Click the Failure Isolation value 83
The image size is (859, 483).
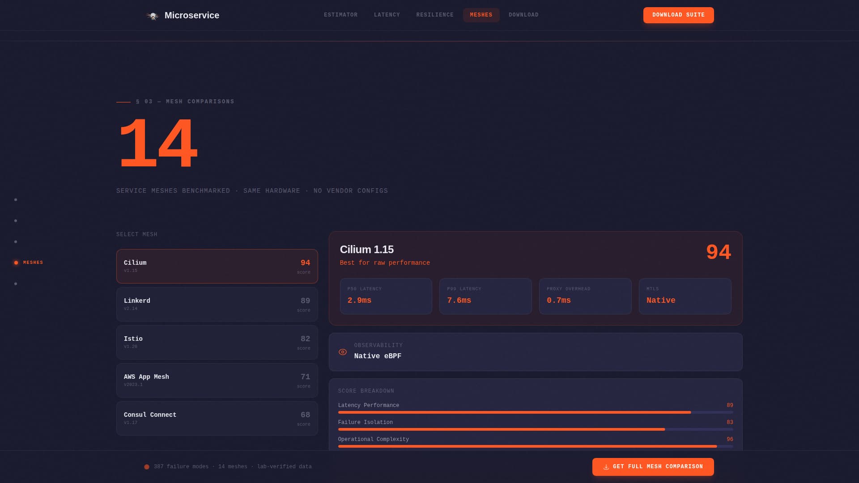click(x=730, y=423)
